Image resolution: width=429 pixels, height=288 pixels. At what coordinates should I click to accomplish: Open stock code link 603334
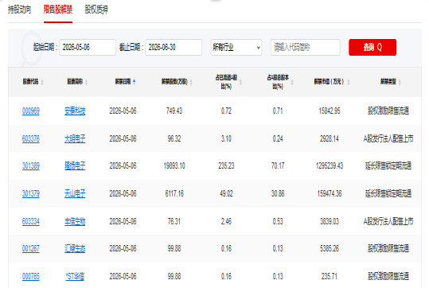(31, 221)
